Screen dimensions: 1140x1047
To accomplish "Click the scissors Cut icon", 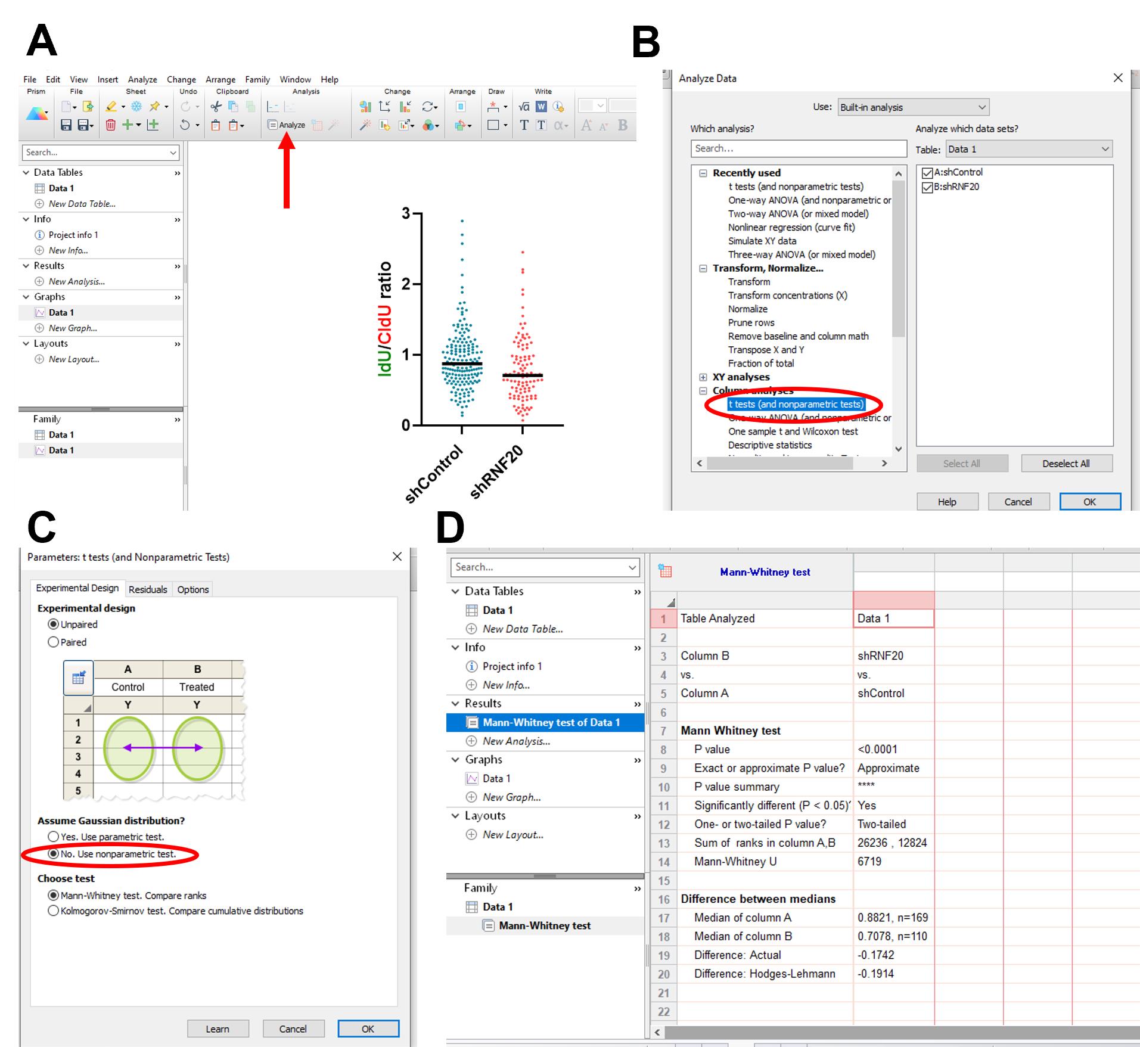I will [x=216, y=107].
